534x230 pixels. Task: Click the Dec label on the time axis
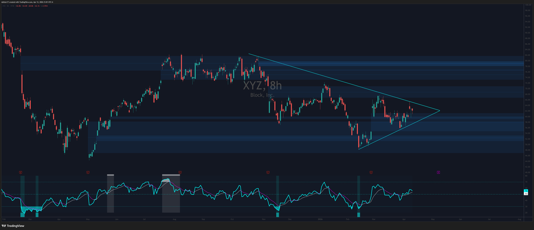[289, 220]
